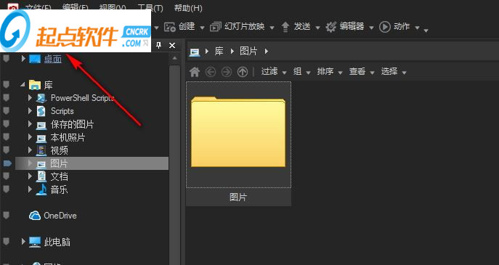Viewport: 499px width, 265px height.
Task: Expand the 文档 node
Action: click(x=31, y=176)
